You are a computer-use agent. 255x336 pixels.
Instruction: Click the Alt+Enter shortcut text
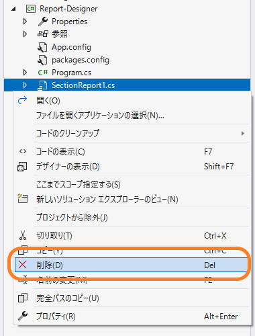point(221,317)
